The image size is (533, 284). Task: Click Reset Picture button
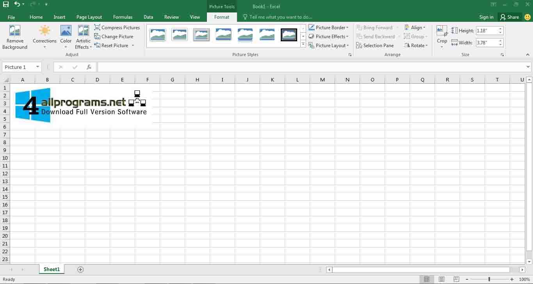pos(111,46)
